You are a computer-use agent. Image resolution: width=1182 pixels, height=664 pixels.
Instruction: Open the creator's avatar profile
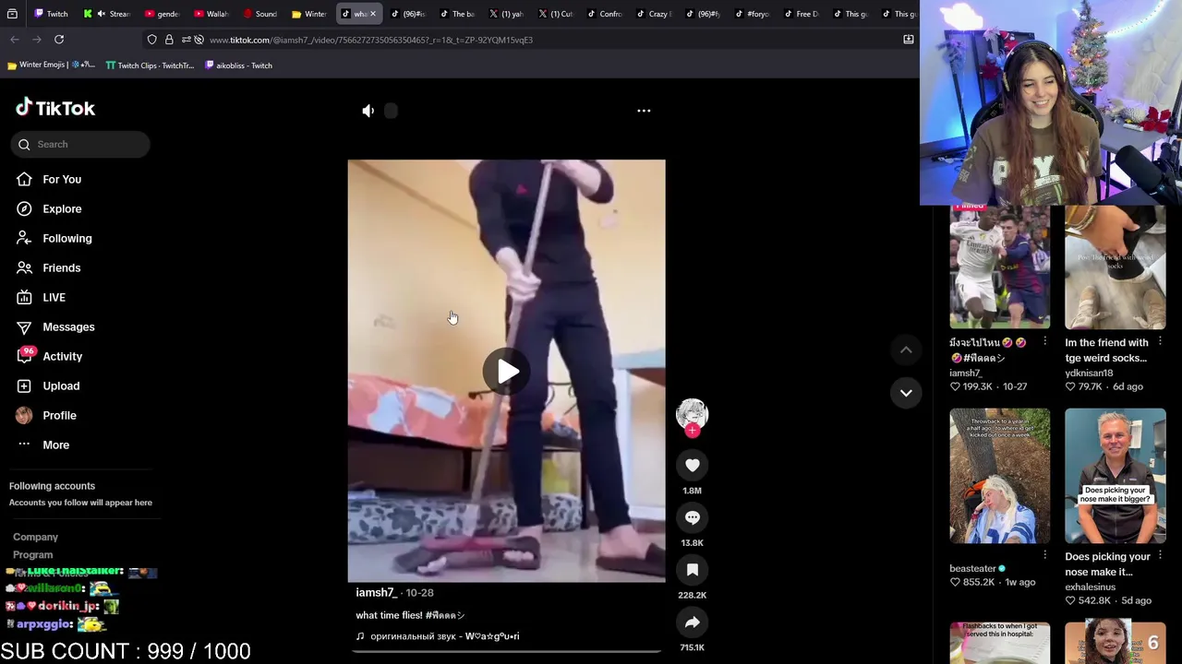pyautogui.click(x=692, y=414)
